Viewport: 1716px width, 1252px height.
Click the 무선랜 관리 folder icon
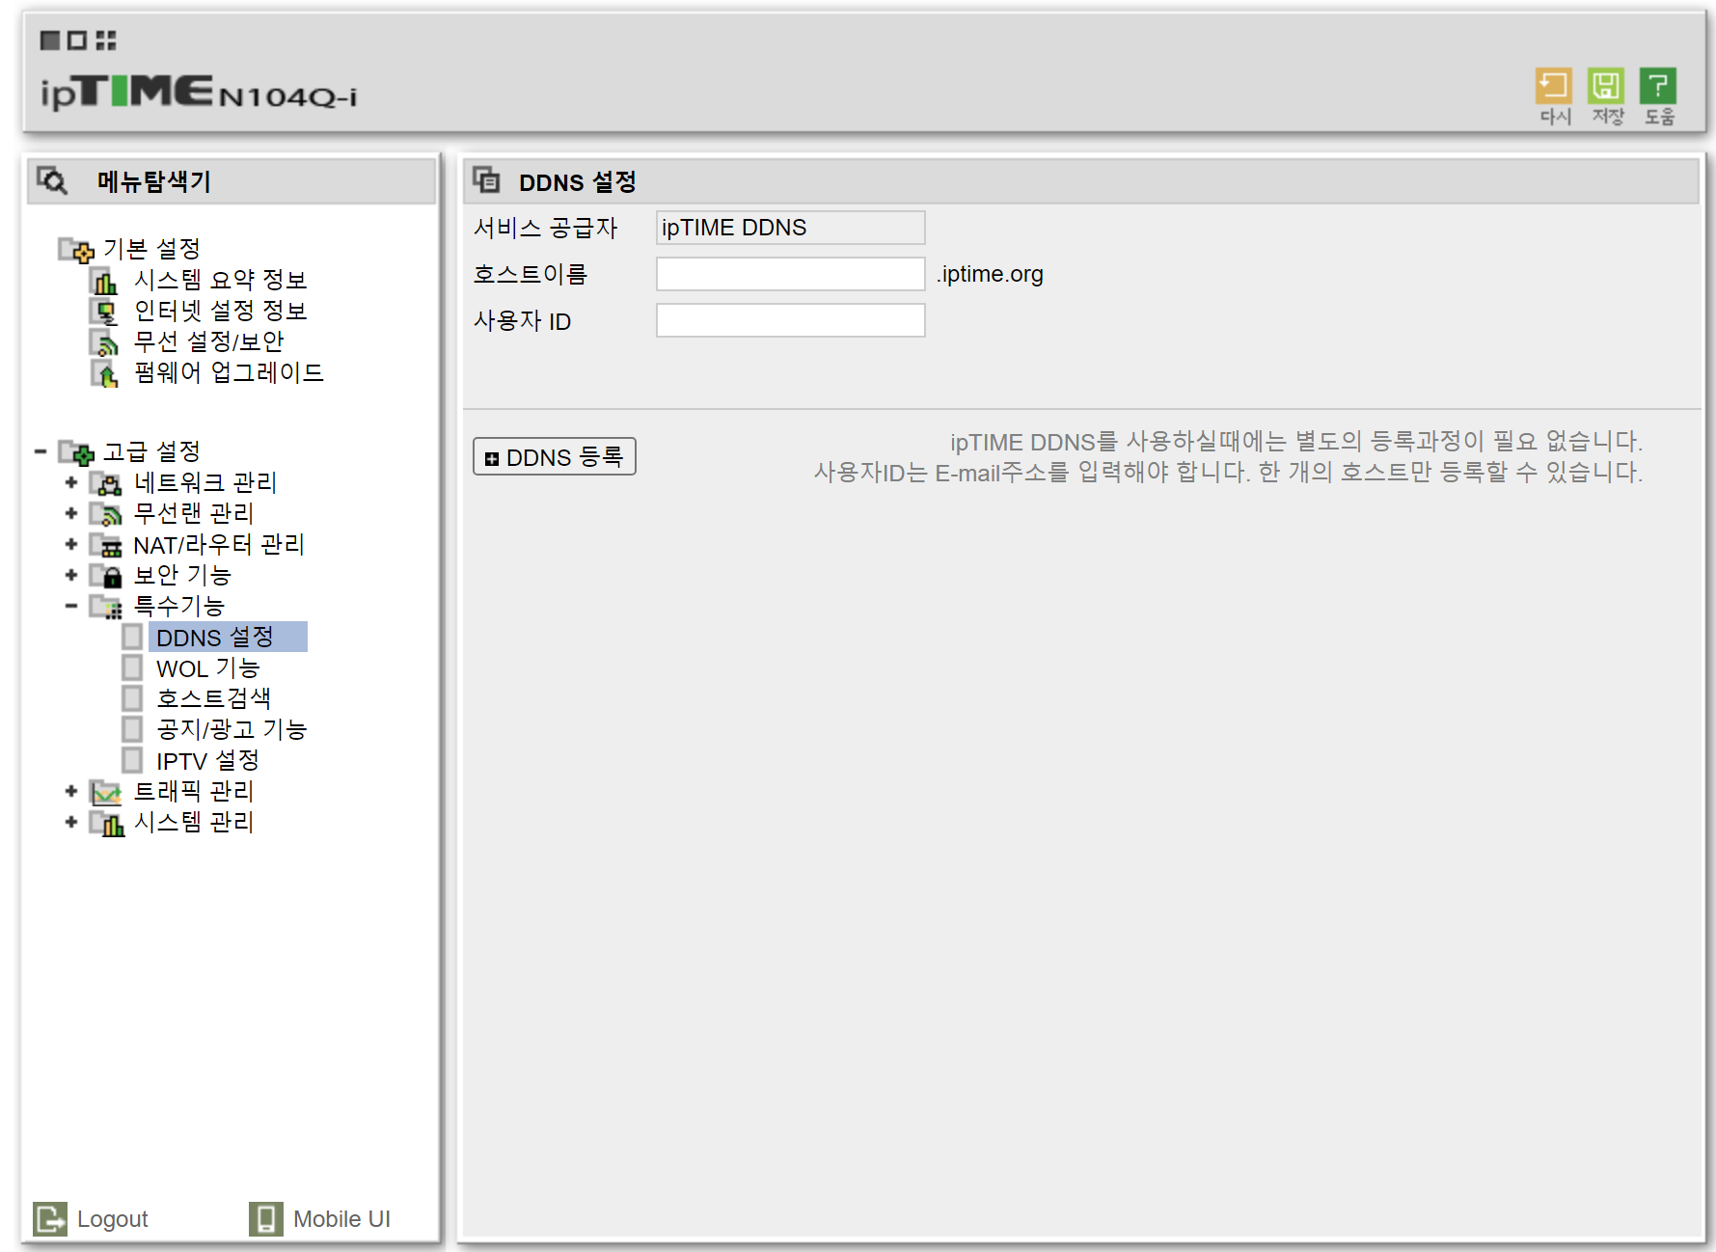106,514
